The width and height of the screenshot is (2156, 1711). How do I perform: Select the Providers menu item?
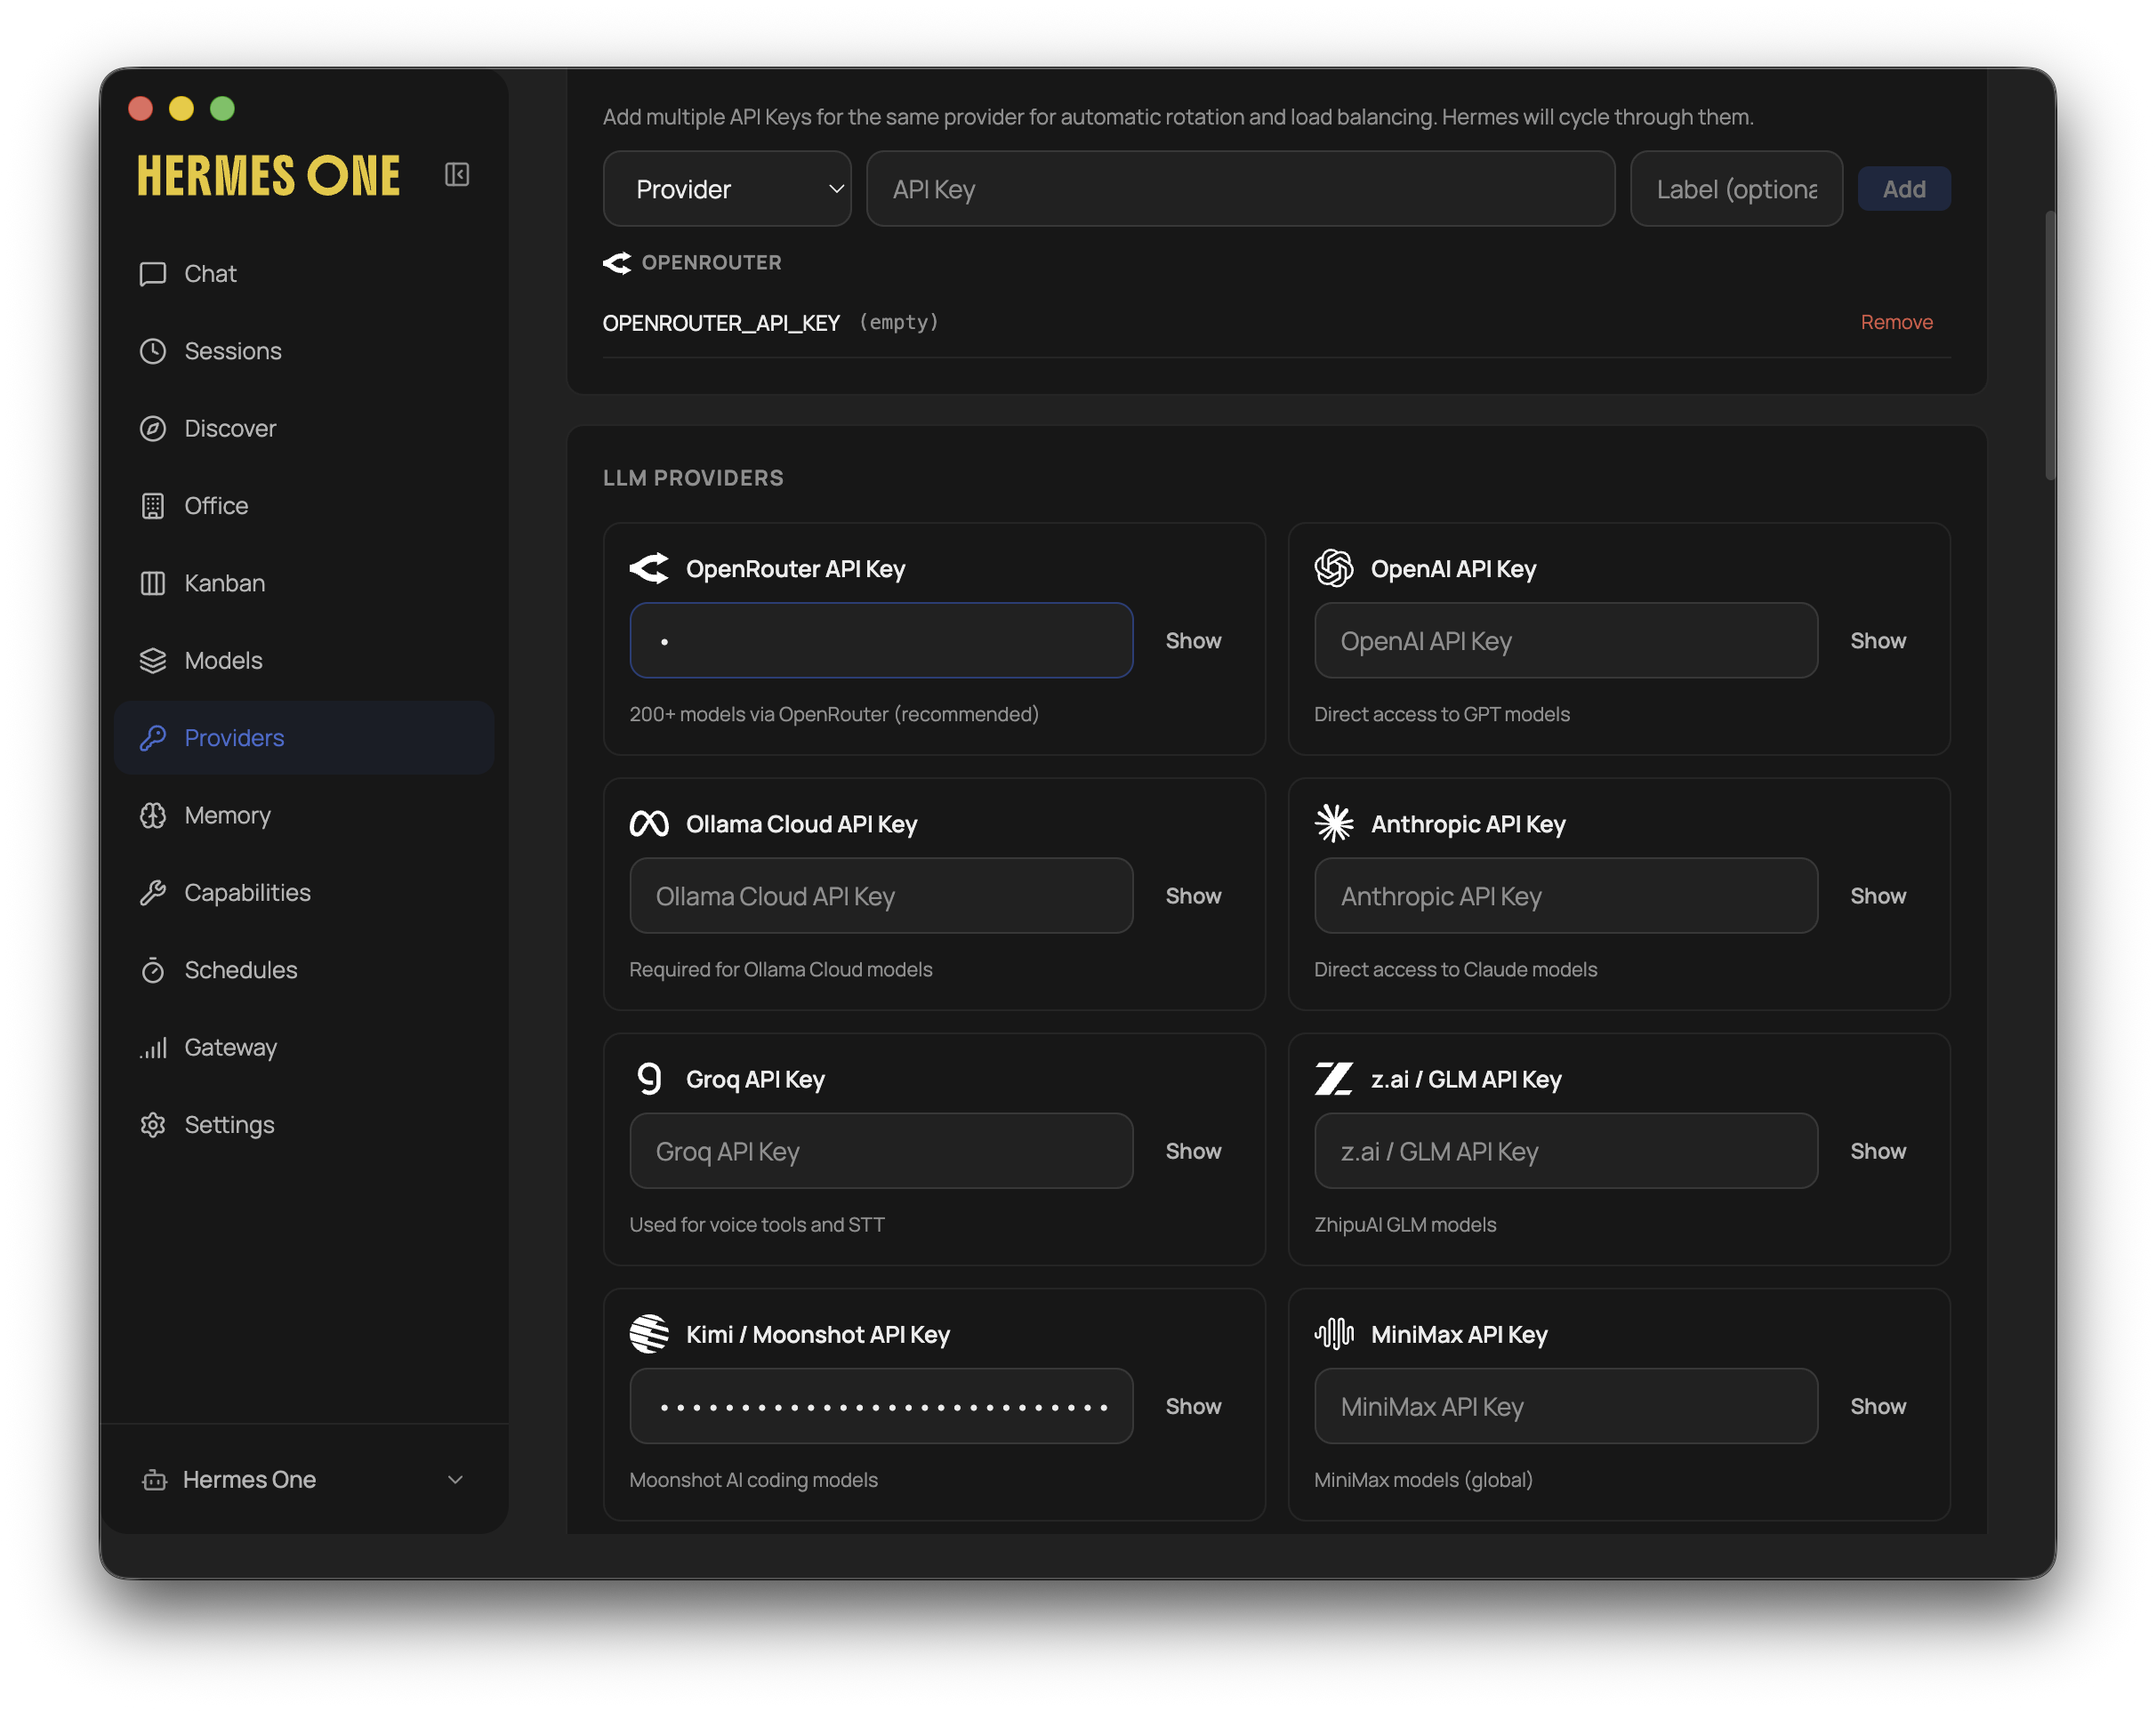point(304,738)
